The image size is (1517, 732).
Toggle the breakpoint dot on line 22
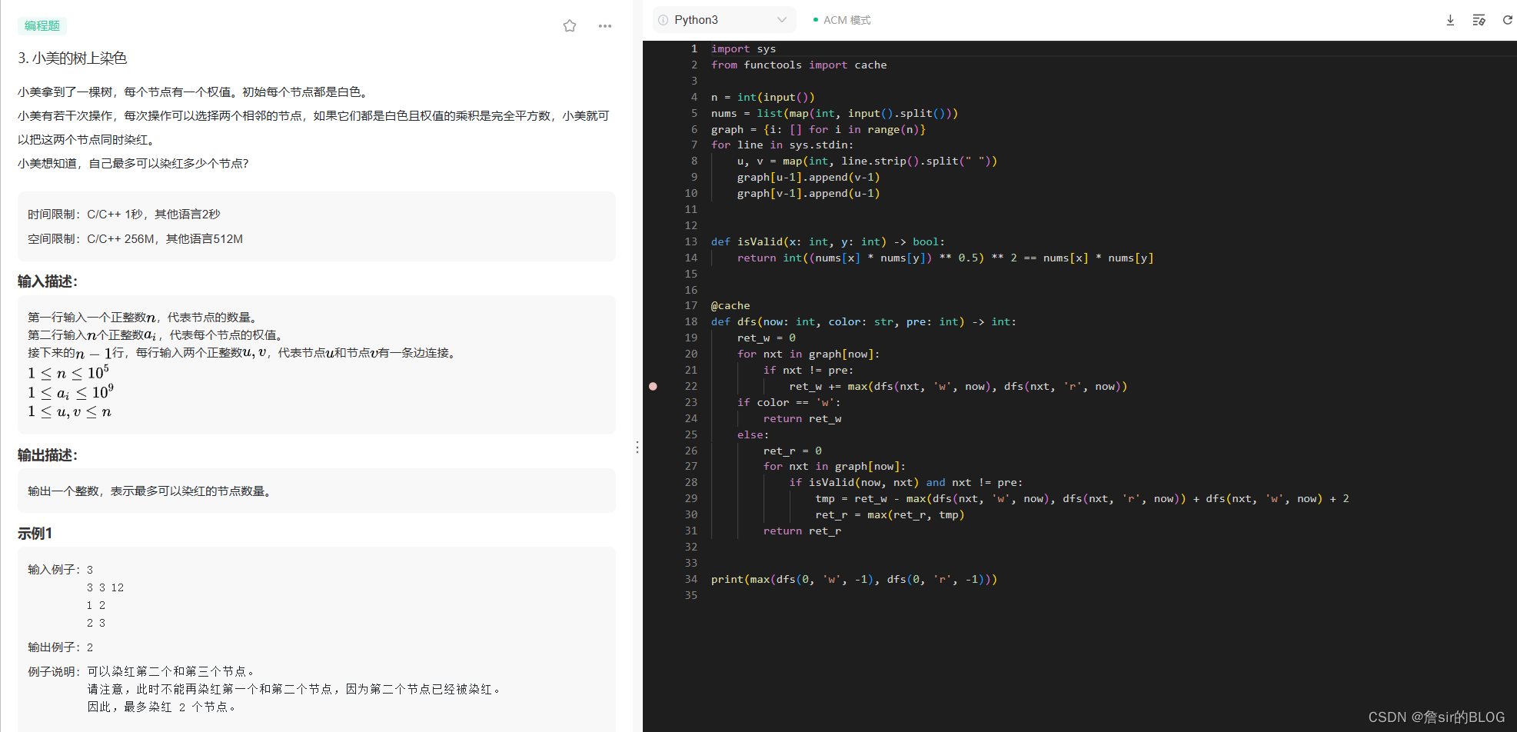(x=653, y=386)
